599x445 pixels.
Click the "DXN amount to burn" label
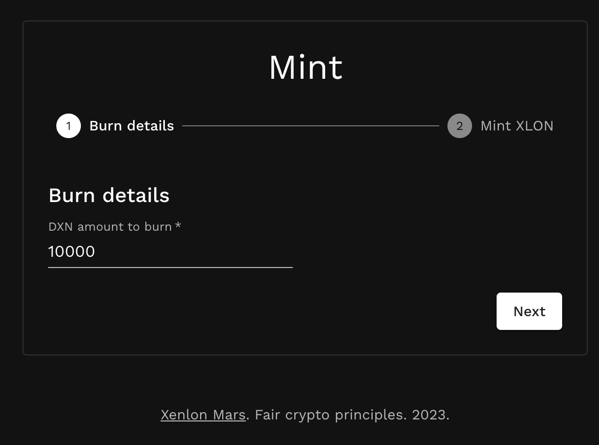tap(110, 227)
